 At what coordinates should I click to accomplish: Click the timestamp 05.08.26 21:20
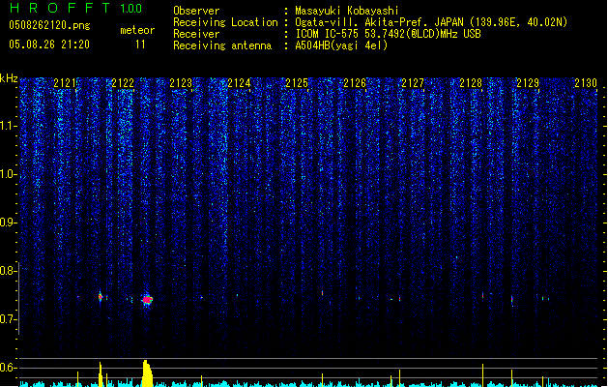point(49,45)
